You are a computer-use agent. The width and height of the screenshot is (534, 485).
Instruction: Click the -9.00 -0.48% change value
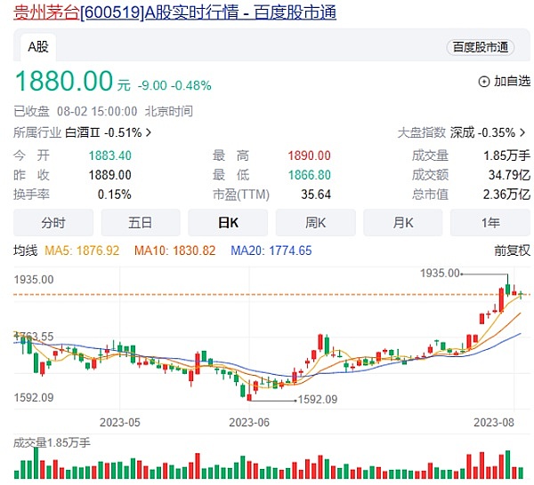[174, 85]
